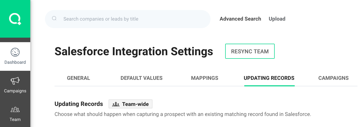Click the Dashboard text label in sidebar
The width and height of the screenshot is (360, 127).
15,62
